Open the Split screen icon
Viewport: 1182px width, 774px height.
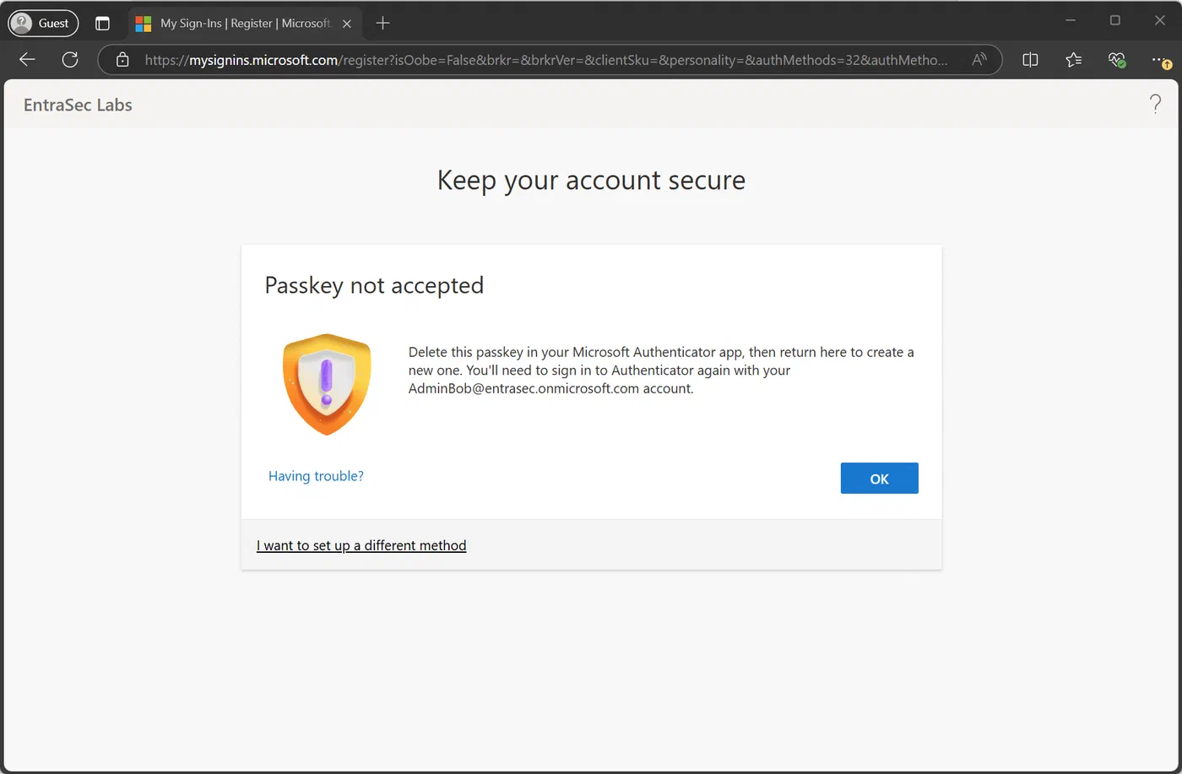(1030, 60)
